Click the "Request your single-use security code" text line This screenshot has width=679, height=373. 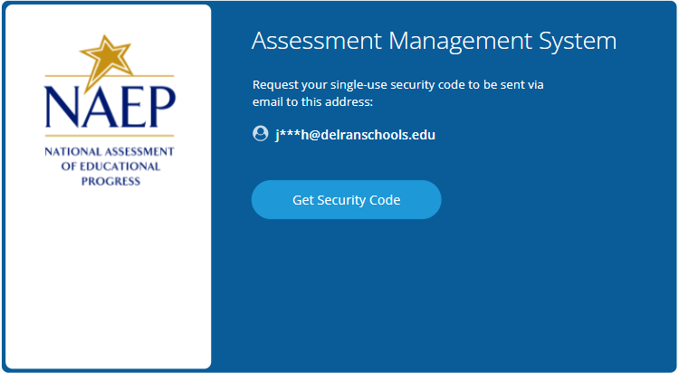[398, 84]
